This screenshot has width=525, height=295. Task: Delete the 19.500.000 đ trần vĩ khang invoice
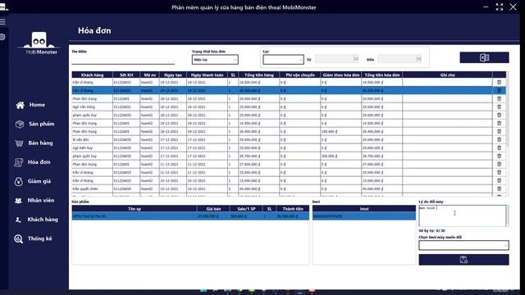click(x=499, y=82)
